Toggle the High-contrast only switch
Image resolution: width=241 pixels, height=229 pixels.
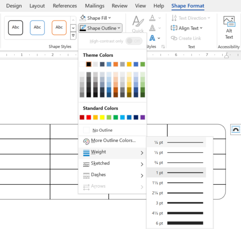[x=134, y=41]
